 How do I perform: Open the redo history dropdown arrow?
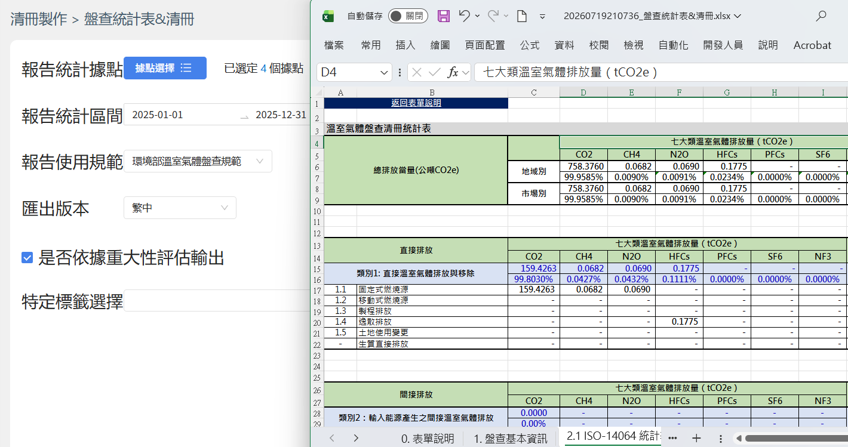point(506,16)
